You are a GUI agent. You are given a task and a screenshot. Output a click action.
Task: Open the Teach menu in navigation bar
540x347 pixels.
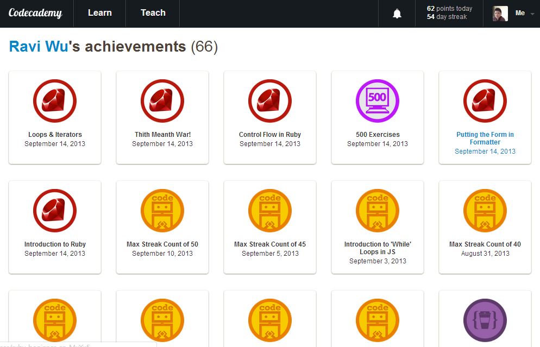(153, 13)
